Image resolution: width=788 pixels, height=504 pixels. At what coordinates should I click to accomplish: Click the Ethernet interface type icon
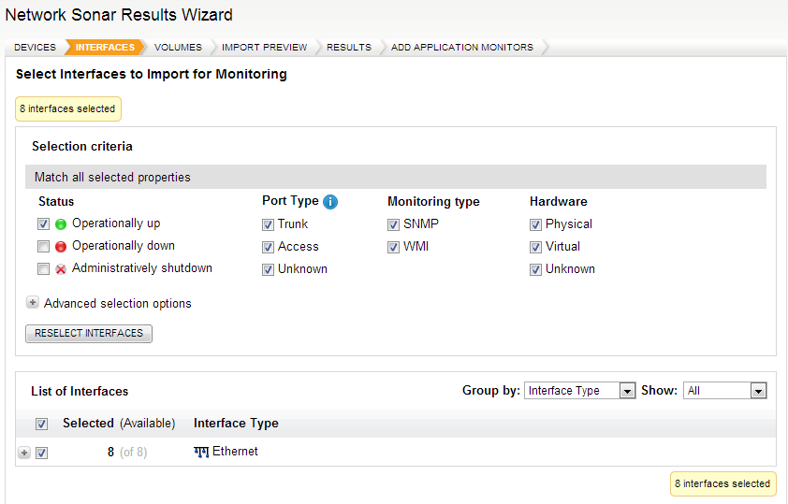click(x=201, y=452)
